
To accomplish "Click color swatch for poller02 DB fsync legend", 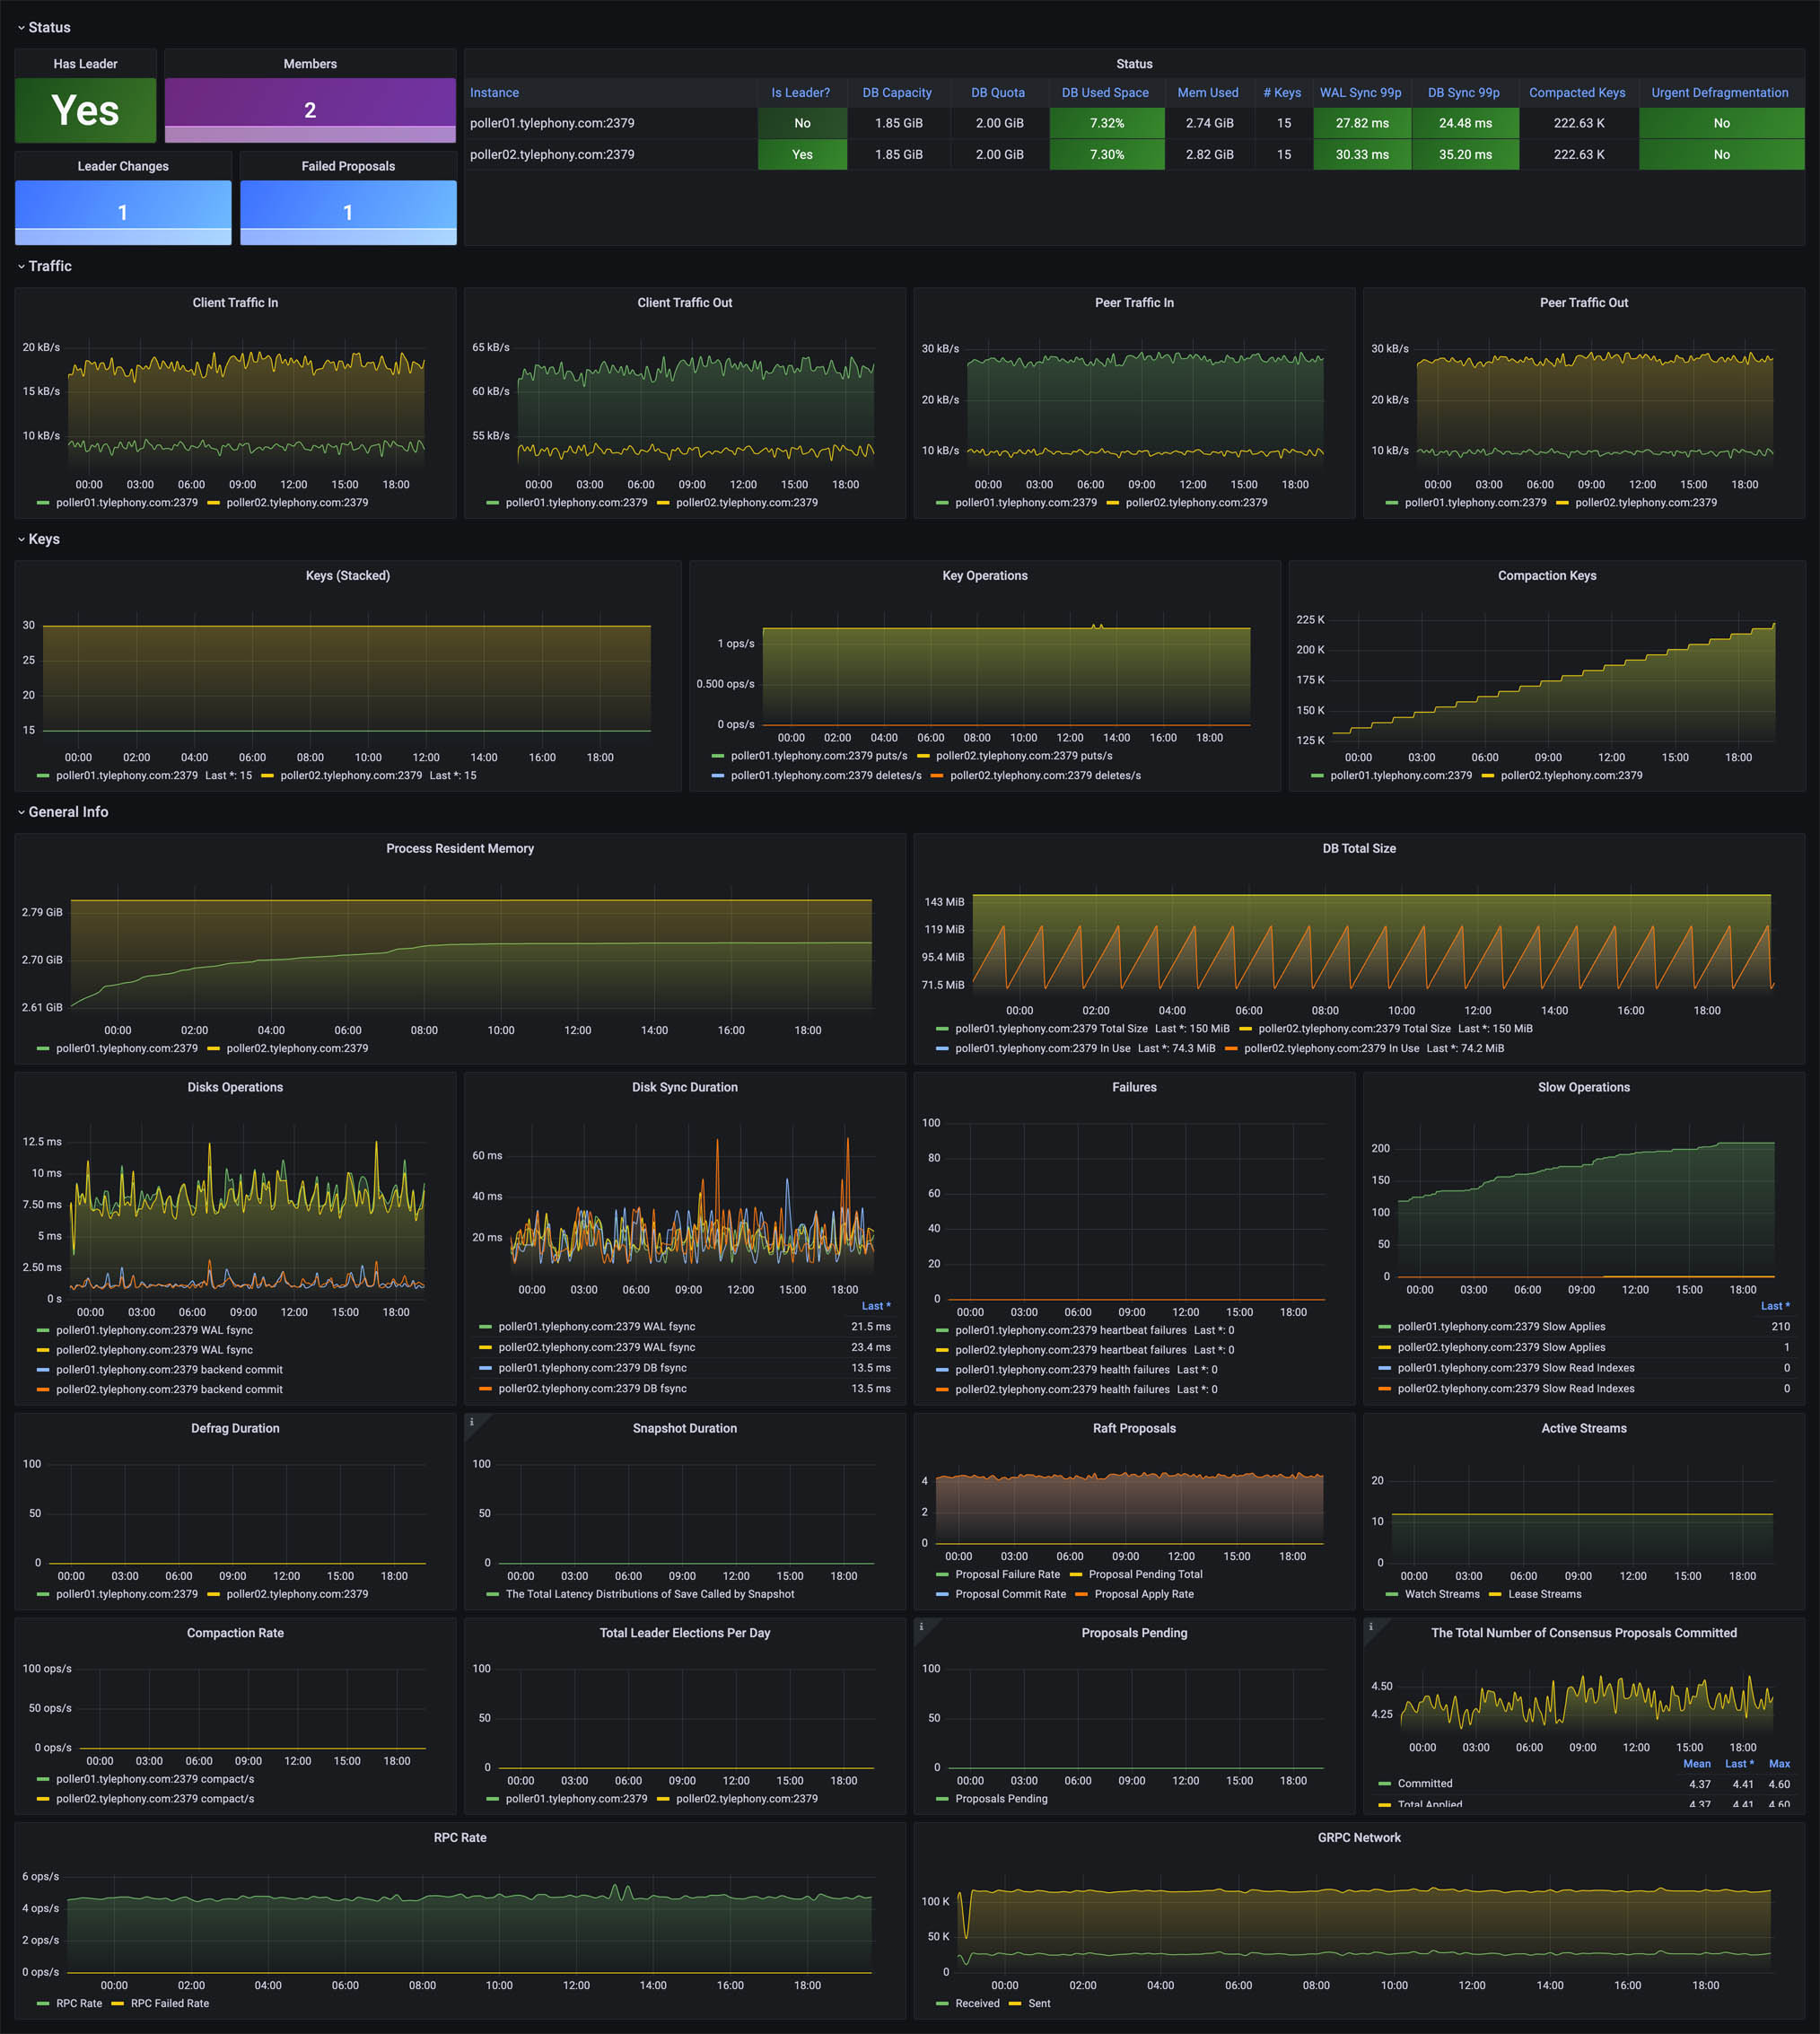I will pyautogui.click(x=485, y=1388).
